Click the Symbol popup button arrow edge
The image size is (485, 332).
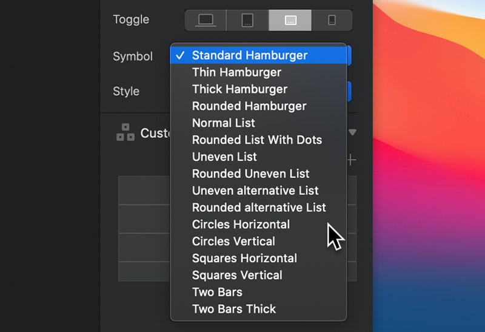(x=349, y=56)
